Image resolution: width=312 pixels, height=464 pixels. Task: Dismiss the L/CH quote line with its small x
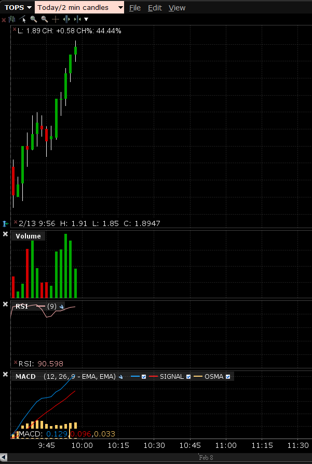(x=15, y=29)
